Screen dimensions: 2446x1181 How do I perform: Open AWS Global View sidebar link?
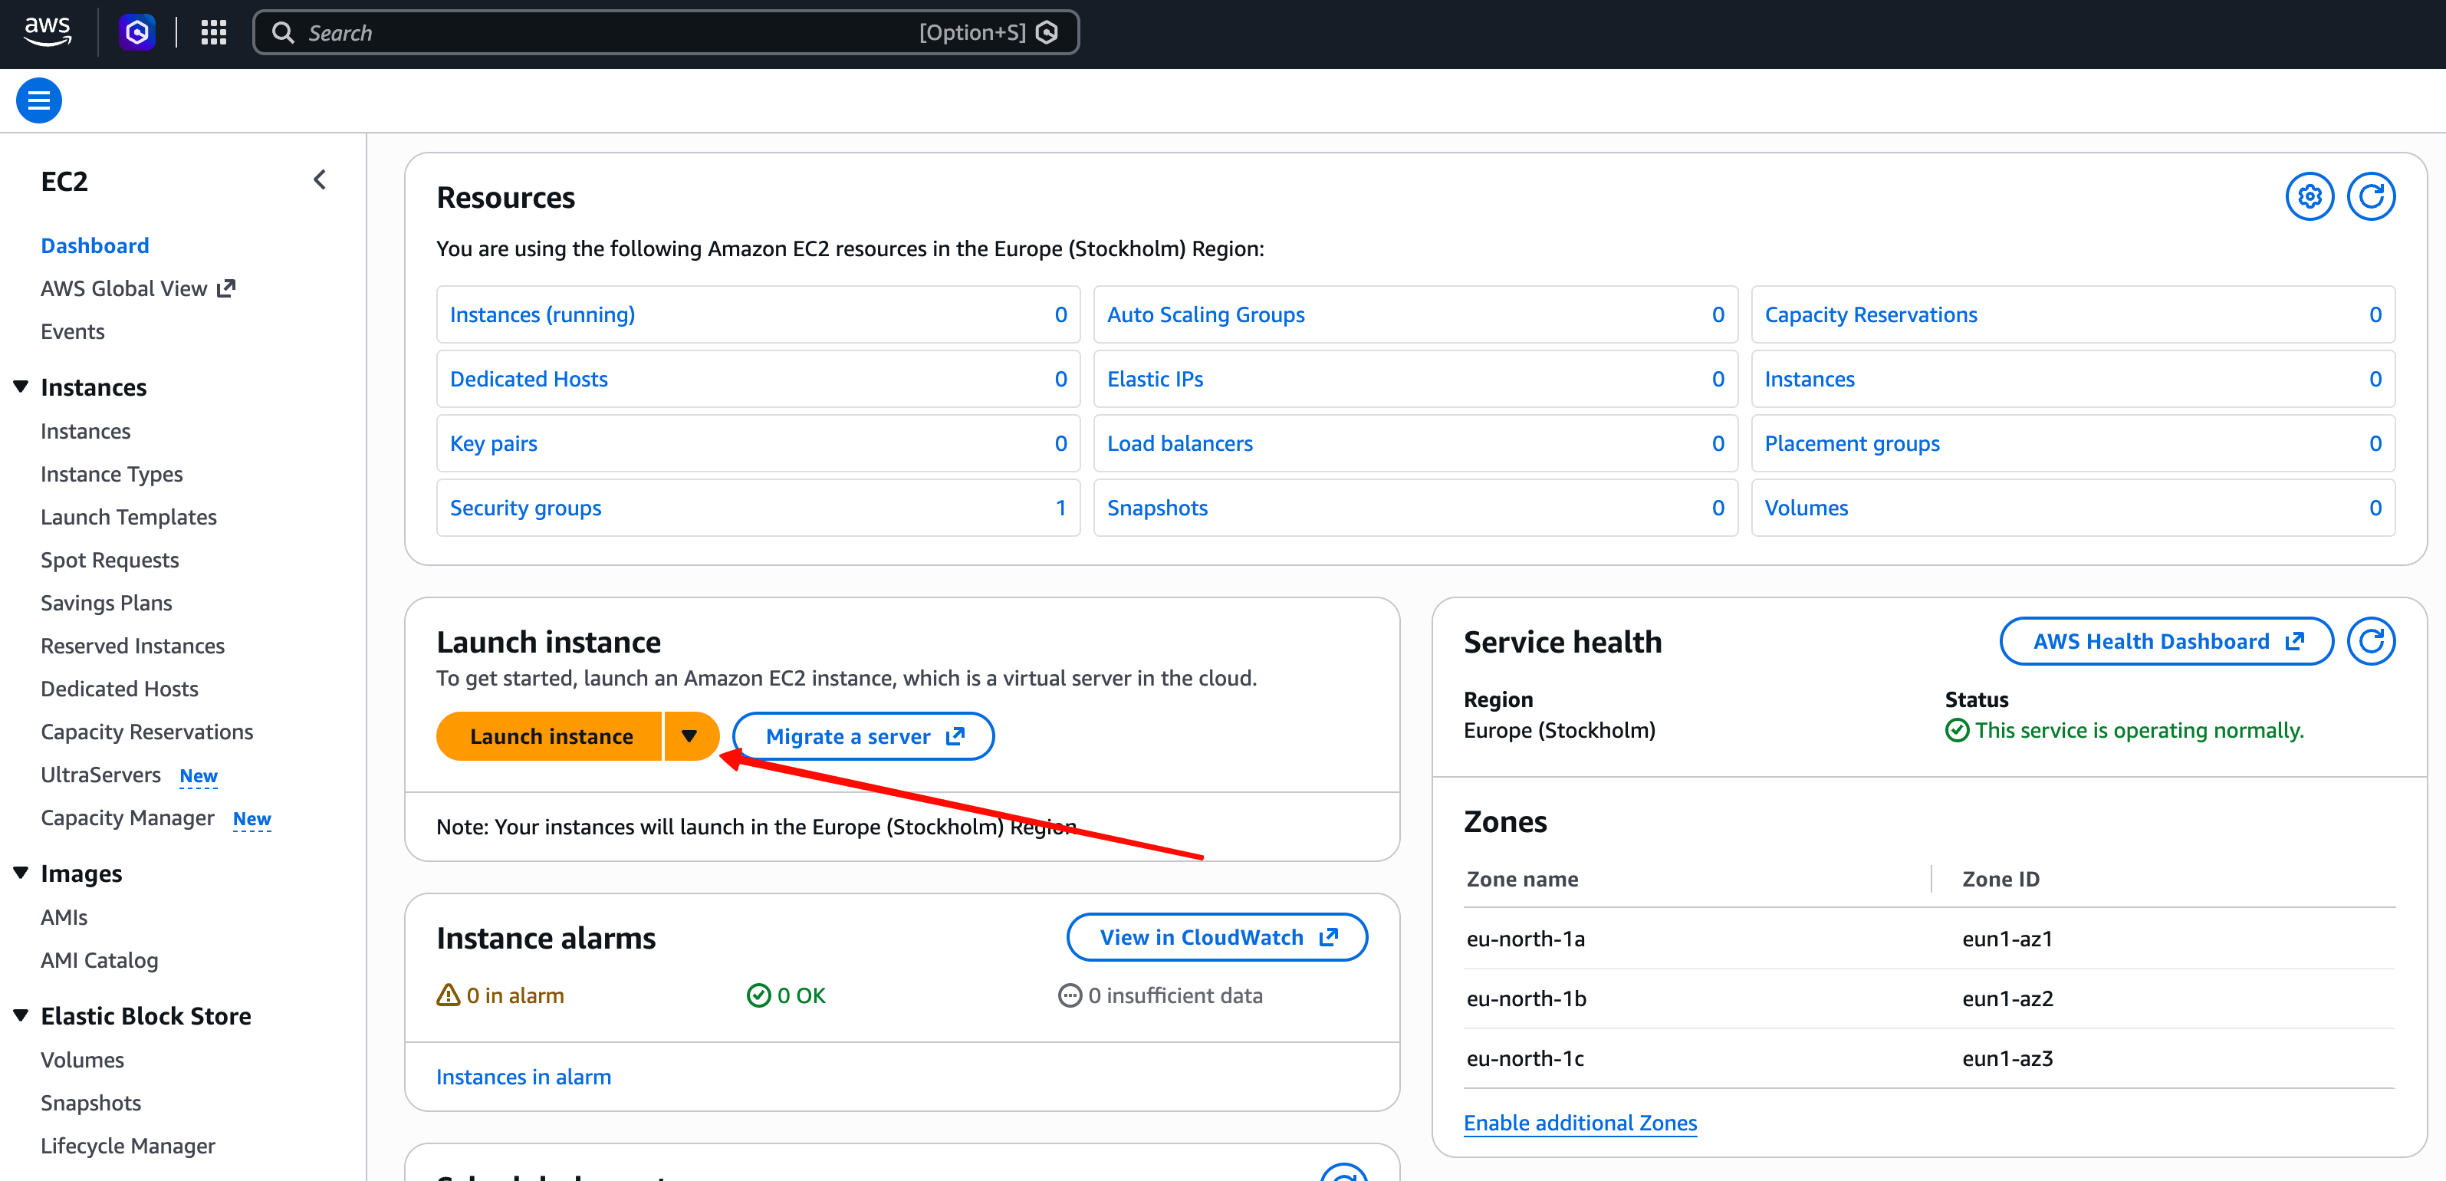pyautogui.click(x=138, y=288)
